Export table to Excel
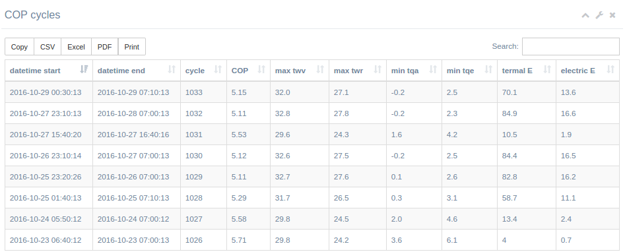 point(76,47)
